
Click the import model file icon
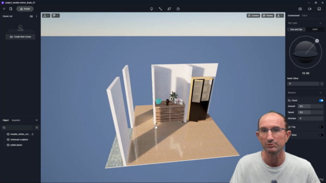pyautogui.click(x=11, y=9)
